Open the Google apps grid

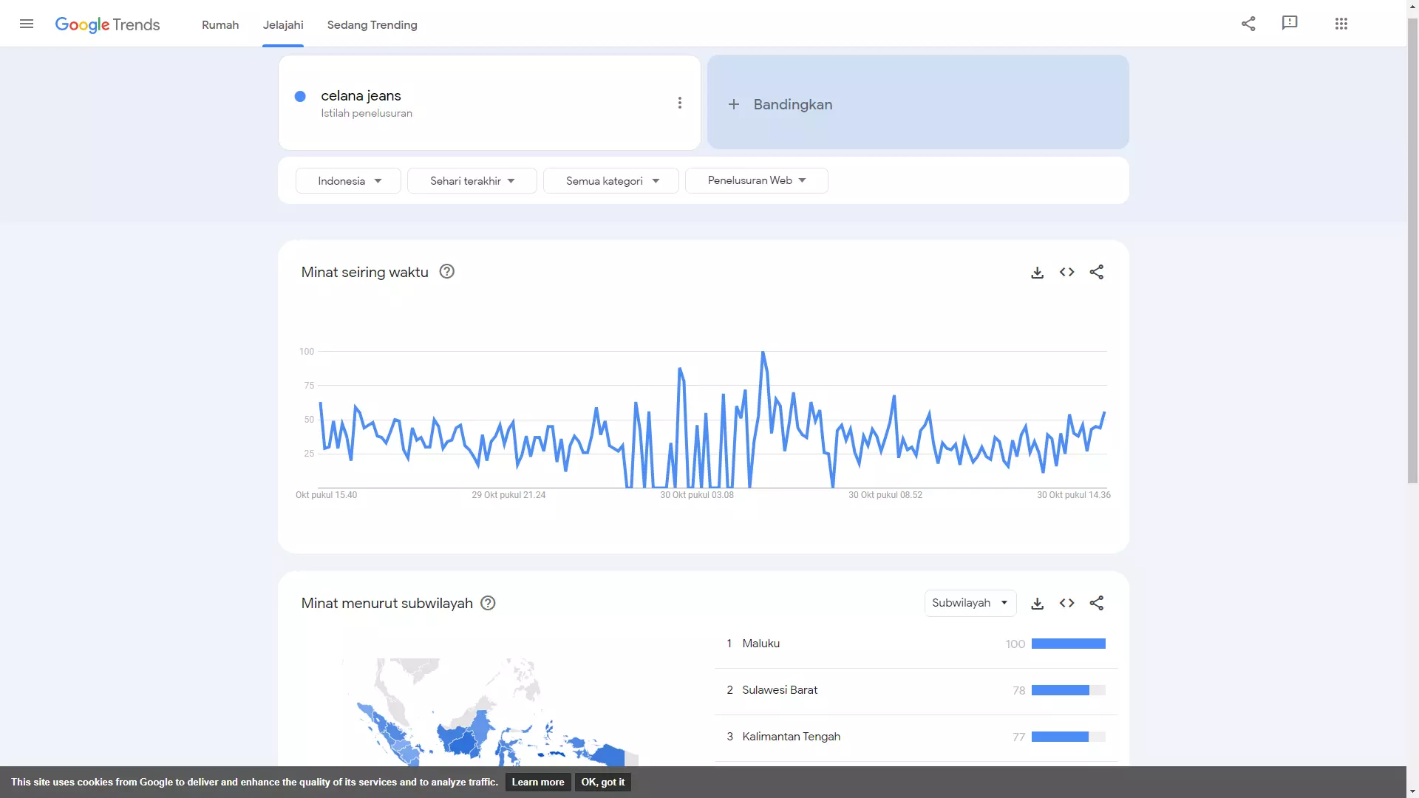(x=1342, y=23)
